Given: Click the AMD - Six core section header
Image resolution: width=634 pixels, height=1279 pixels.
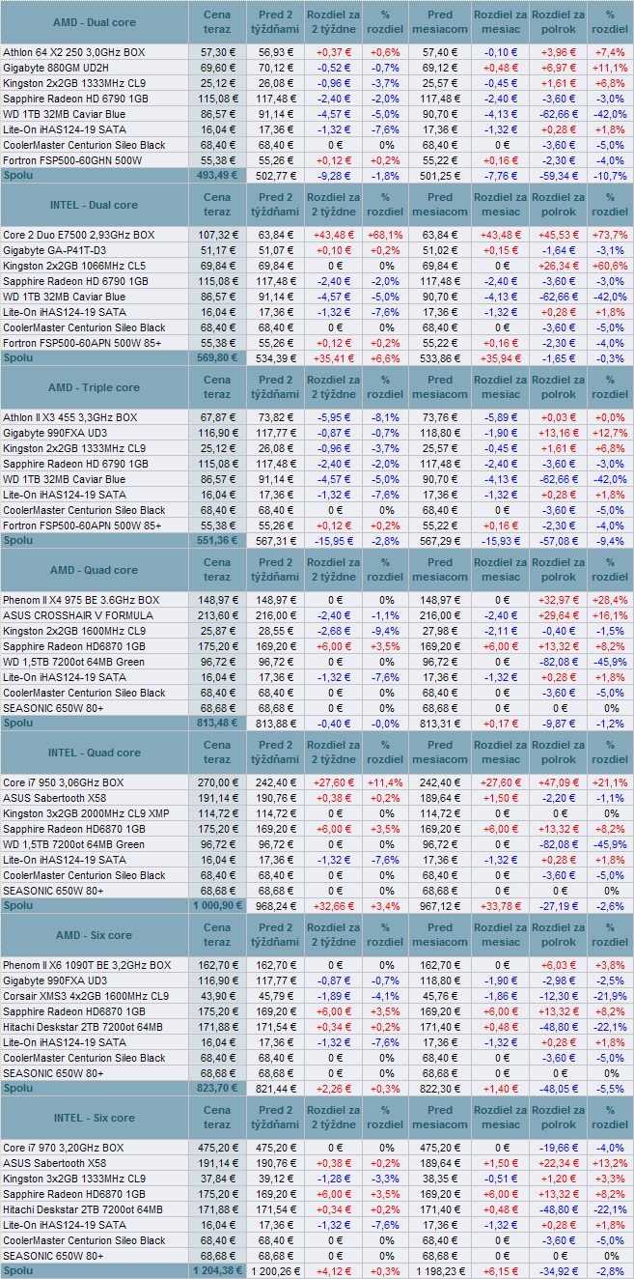Looking at the screenshot, I should coord(94,935).
